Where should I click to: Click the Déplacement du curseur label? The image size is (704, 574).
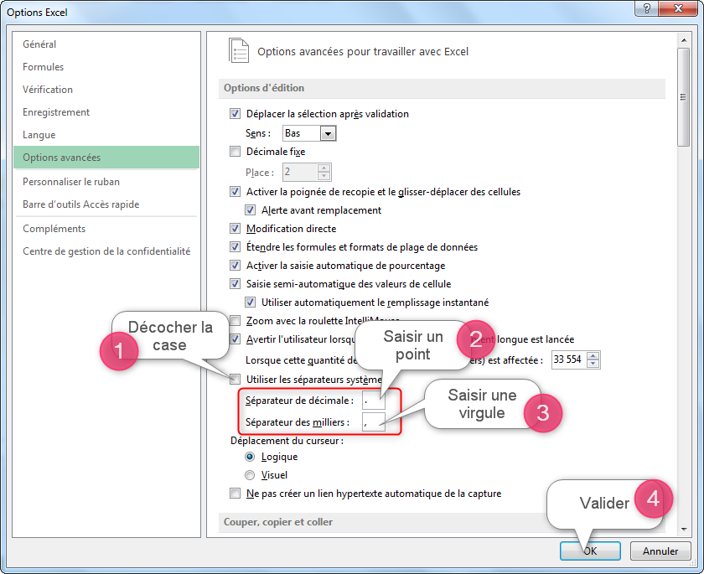click(287, 441)
